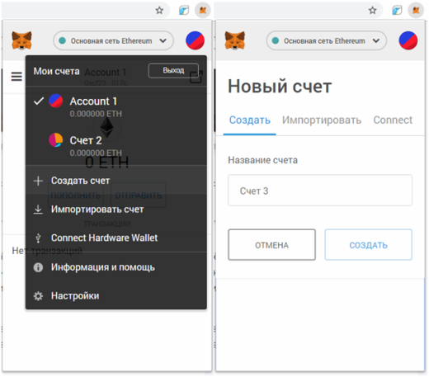The image size is (429, 377).
Task: Click the СОЗДАТЬ button
Action: click(368, 245)
